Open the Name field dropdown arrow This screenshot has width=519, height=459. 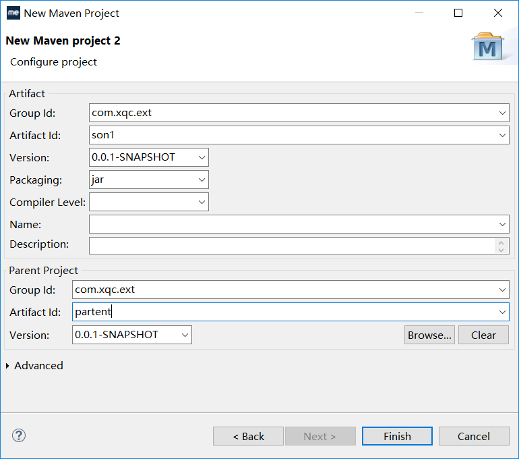click(502, 224)
